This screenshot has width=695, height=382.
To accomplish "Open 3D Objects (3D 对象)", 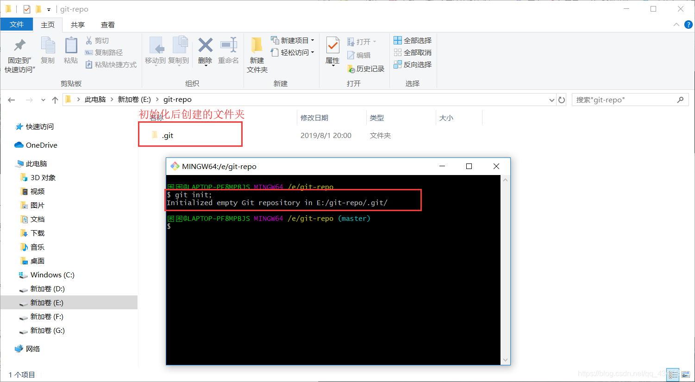I will (38, 178).
